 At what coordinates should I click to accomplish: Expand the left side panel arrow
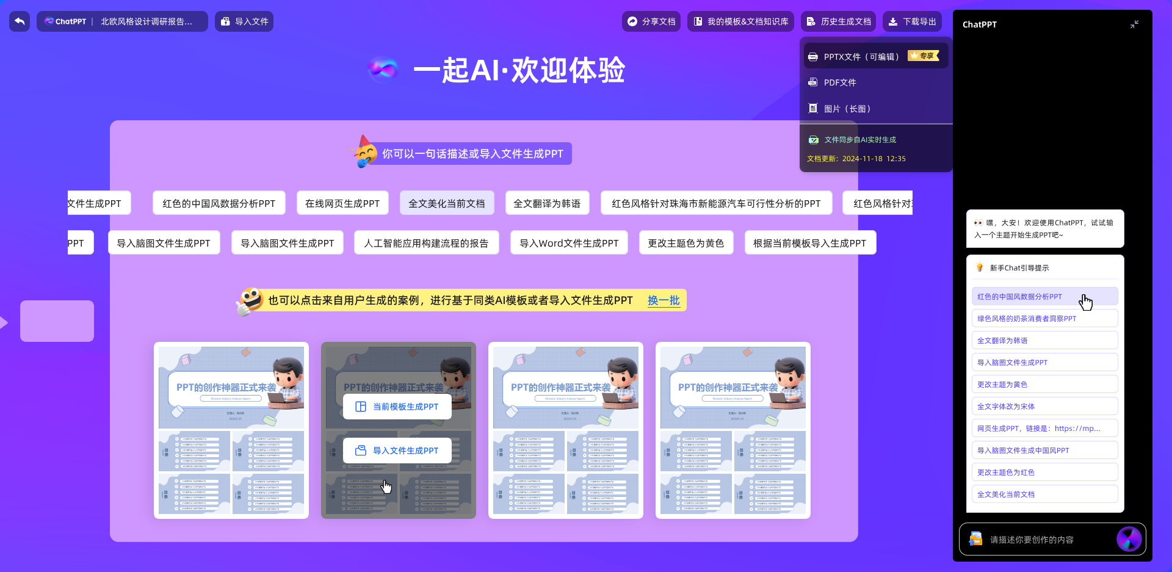point(4,322)
